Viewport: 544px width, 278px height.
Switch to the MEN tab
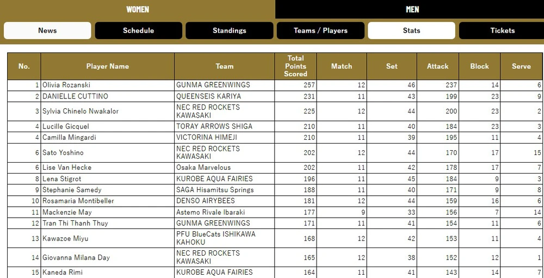pyautogui.click(x=412, y=9)
